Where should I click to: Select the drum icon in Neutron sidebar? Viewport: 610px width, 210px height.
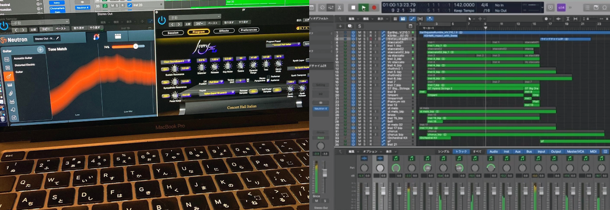(x=12, y=102)
